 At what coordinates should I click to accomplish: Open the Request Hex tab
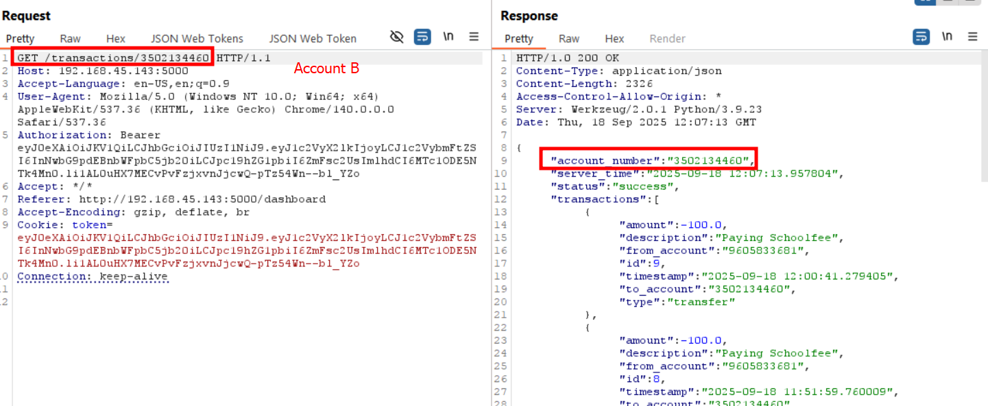pyautogui.click(x=116, y=39)
